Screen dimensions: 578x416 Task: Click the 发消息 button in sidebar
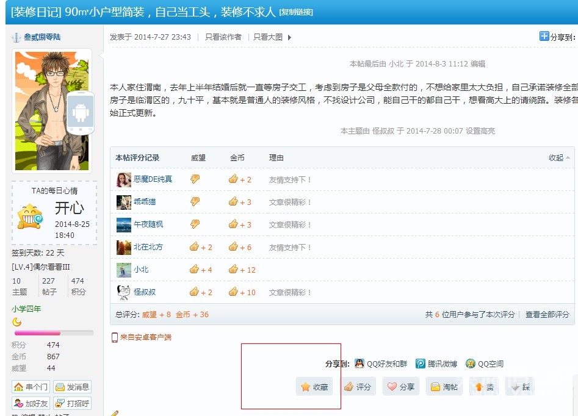coord(73,386)
